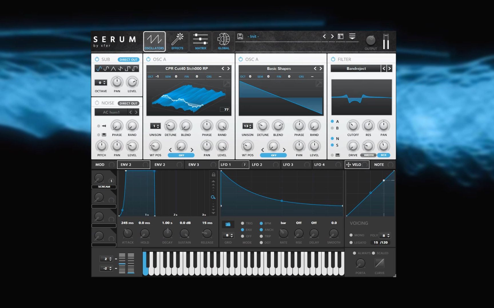Click the filter WIDTH button

368,155
